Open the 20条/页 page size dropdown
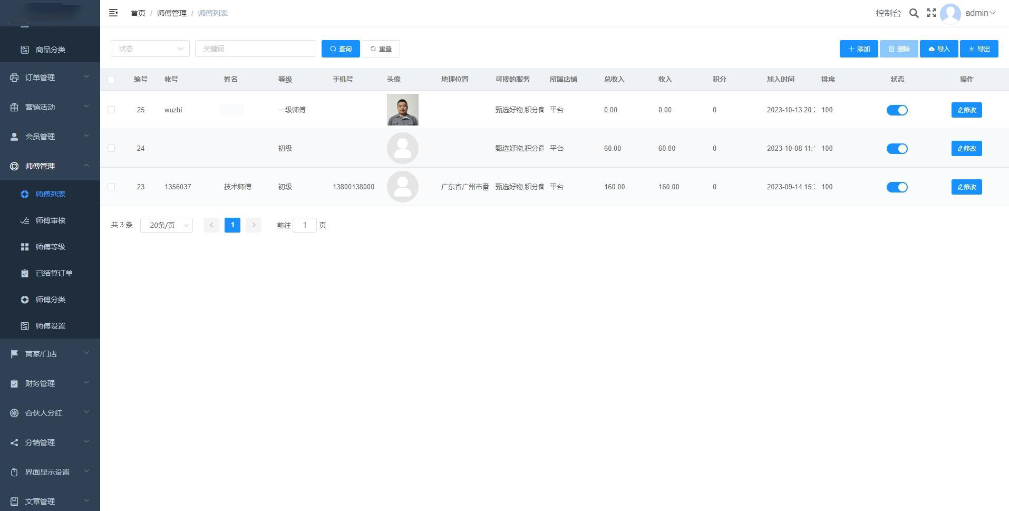The image size is (1009, 511). click(x=166, y=225)
